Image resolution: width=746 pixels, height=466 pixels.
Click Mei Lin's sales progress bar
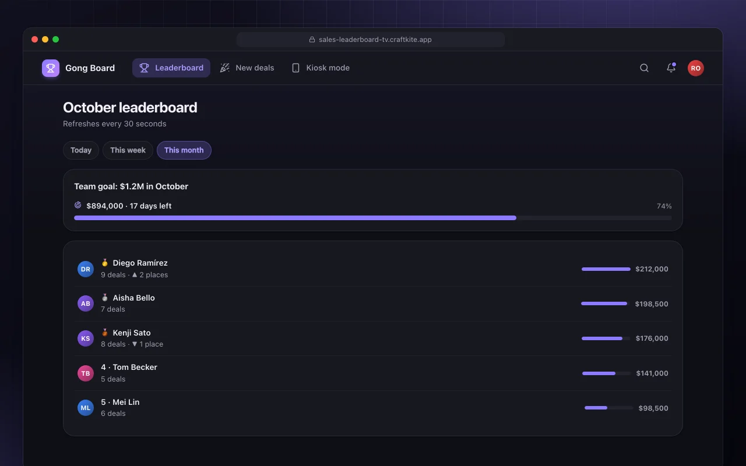click(609, 408)
